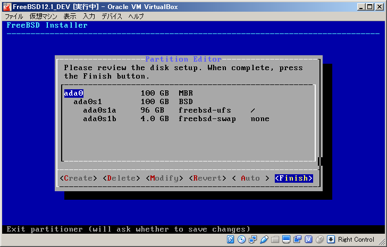This screenshot has height=247, width=387.
Task: Click the video capture status icon
Action: pyautogui.click(x=297, y=240)
